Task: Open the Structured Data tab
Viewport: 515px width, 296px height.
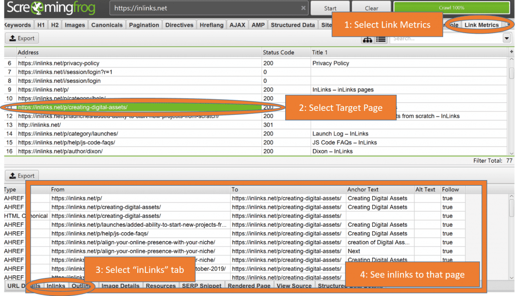Action: click(293, 25)
